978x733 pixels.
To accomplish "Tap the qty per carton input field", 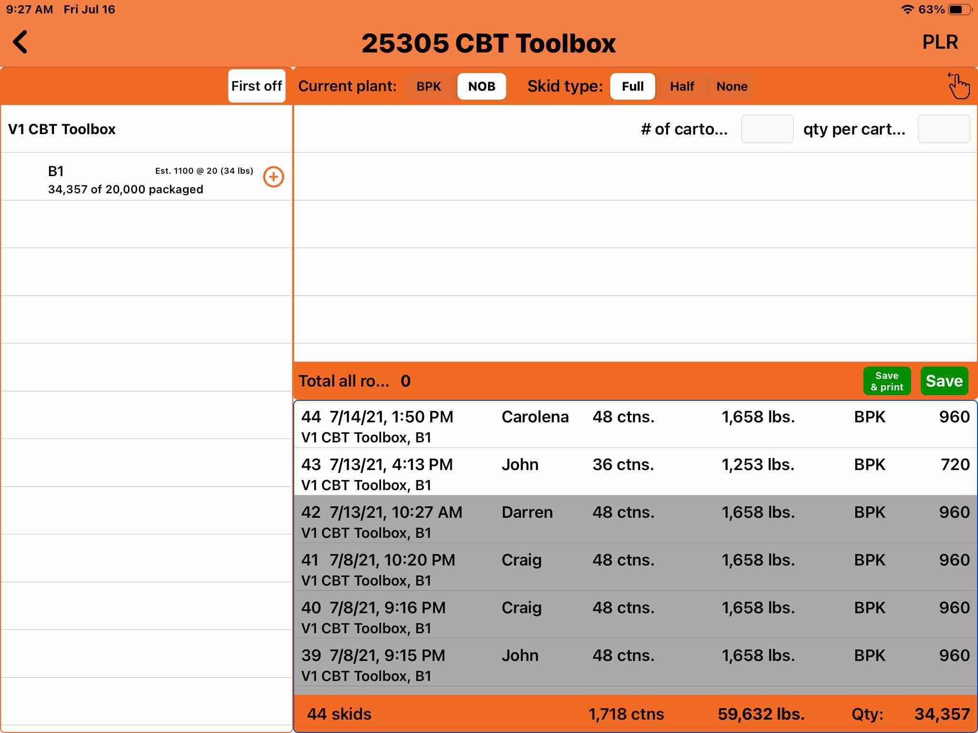I will point(944,129).
